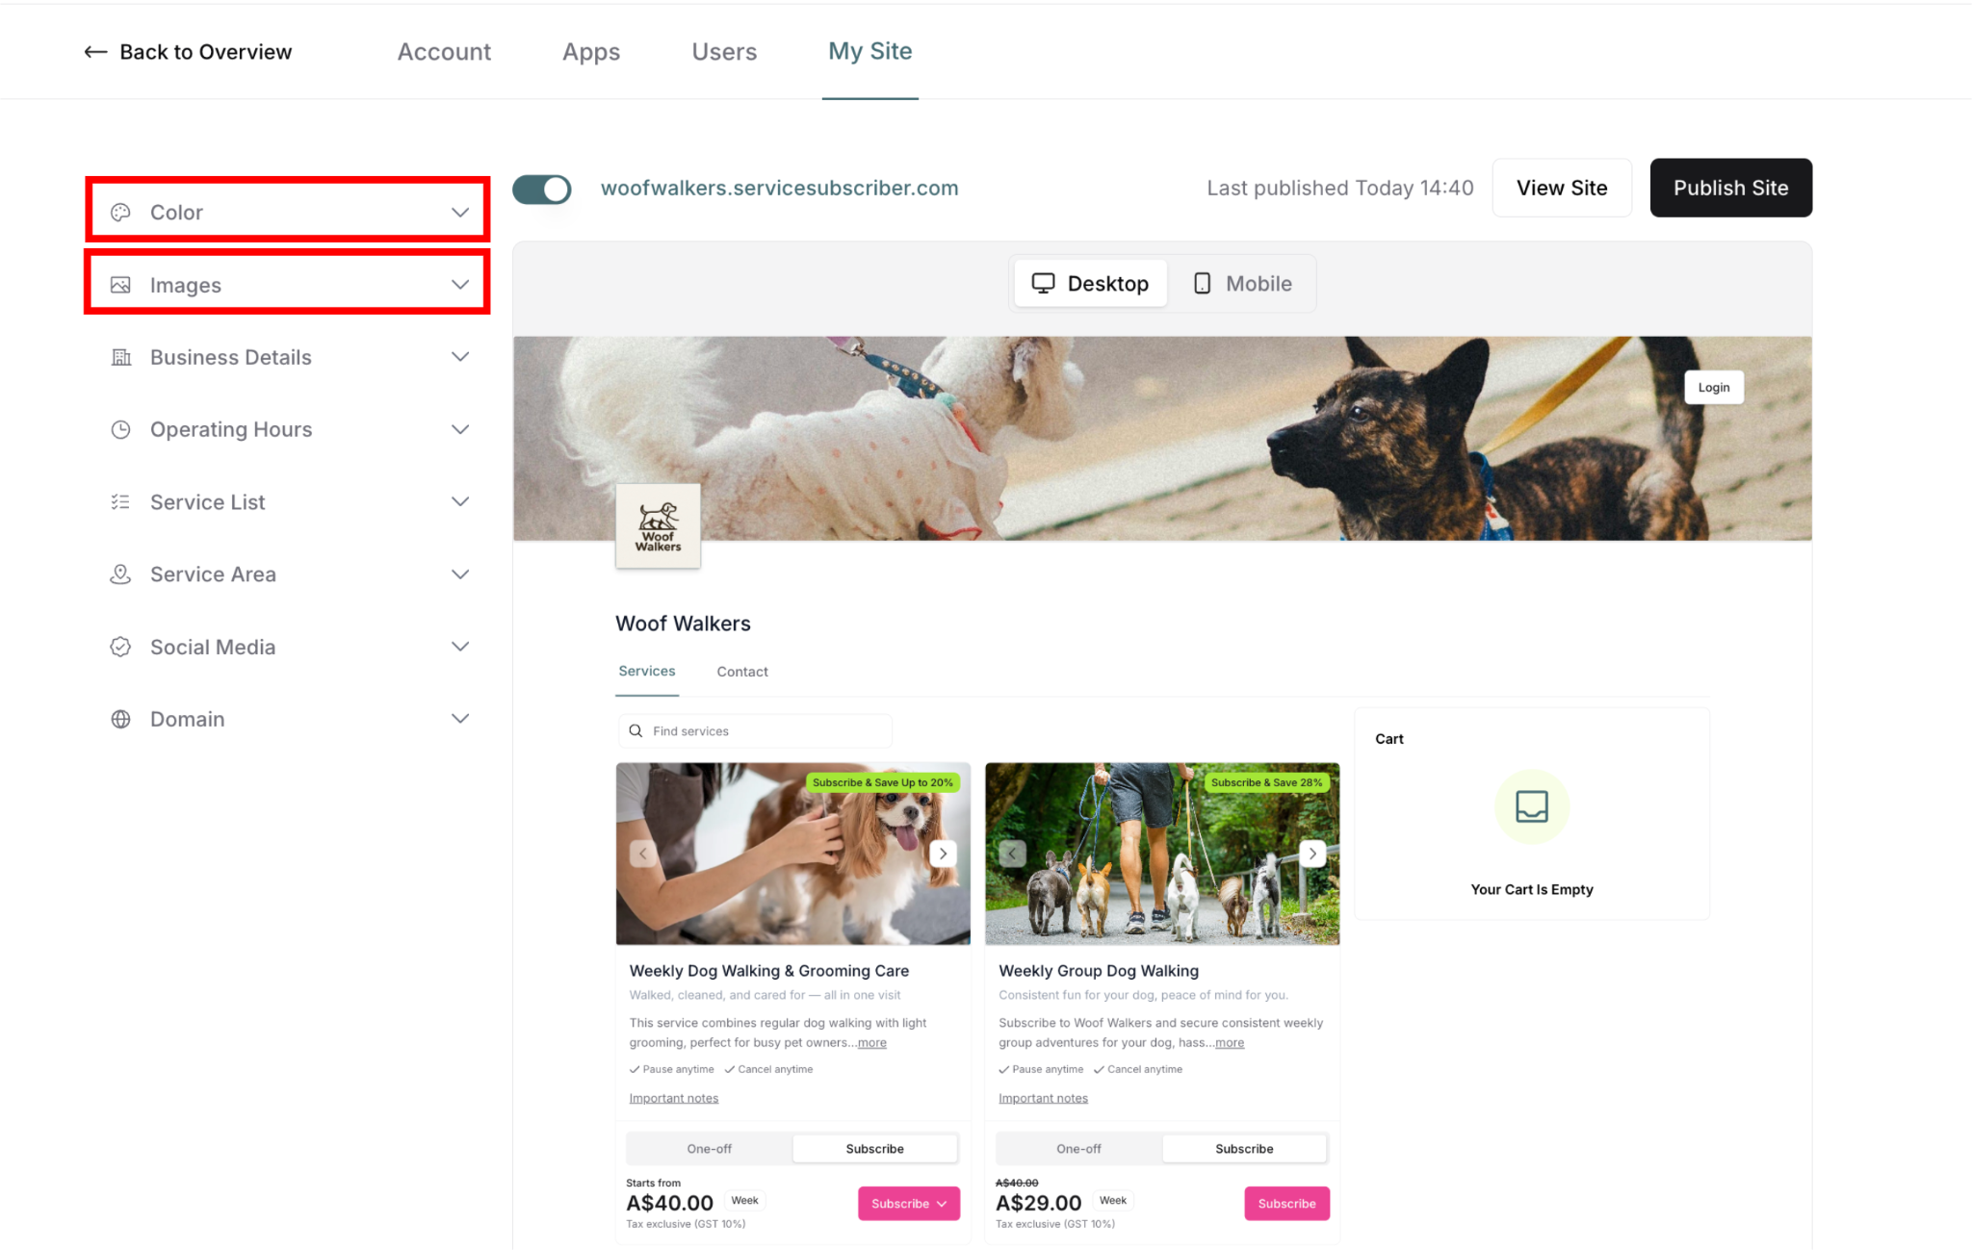This screenshot has width=1972, height=1250.
Task: Click the Social Media badge icon
Action: 120,647
